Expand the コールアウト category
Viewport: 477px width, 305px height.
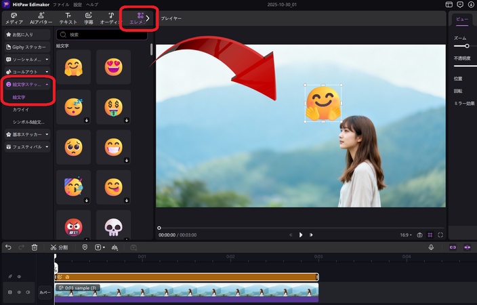pyautogui.click(x=27, y=72)
